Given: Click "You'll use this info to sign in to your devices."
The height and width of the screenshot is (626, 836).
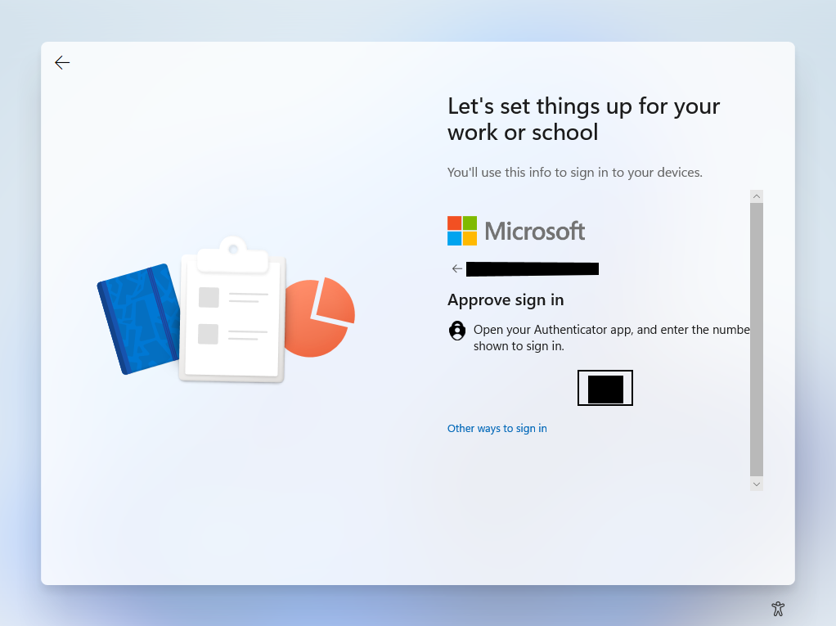Looking at the screenshot, I should [x=575, y=172].
